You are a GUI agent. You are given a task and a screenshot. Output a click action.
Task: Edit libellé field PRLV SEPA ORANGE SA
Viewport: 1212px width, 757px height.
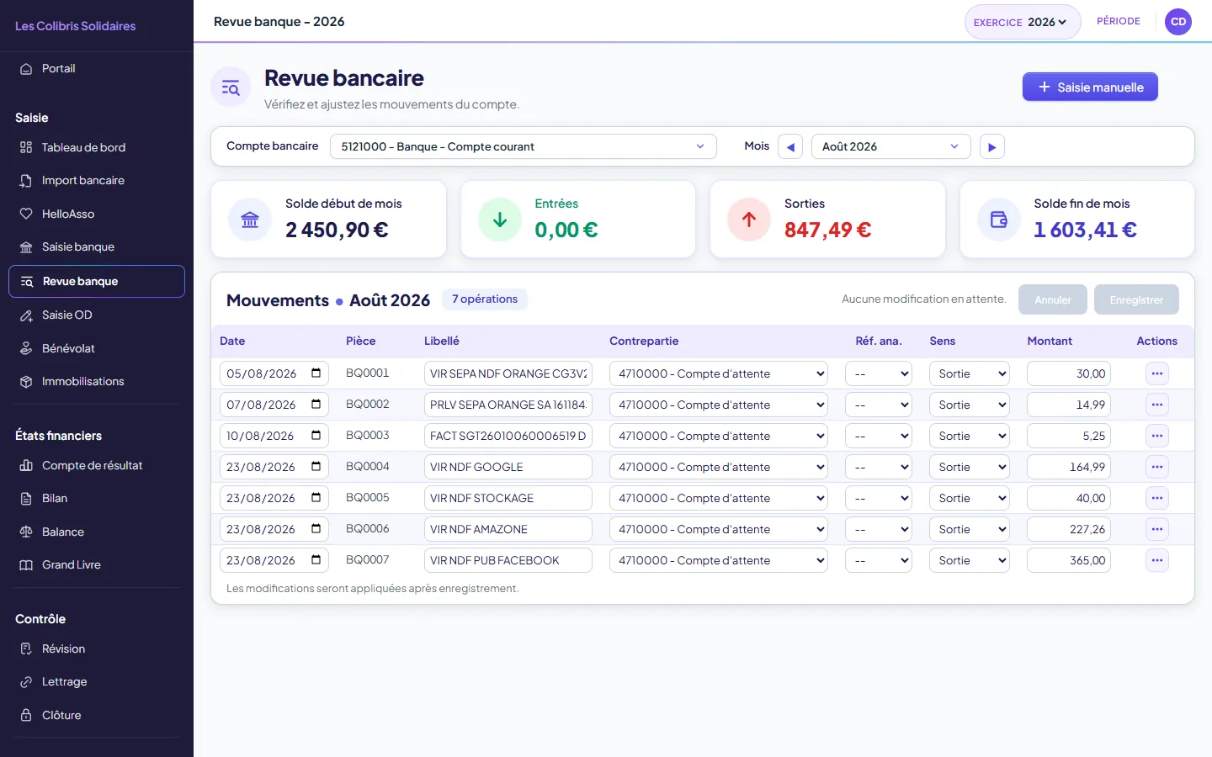pyautogui.click(x=508, y=405)
